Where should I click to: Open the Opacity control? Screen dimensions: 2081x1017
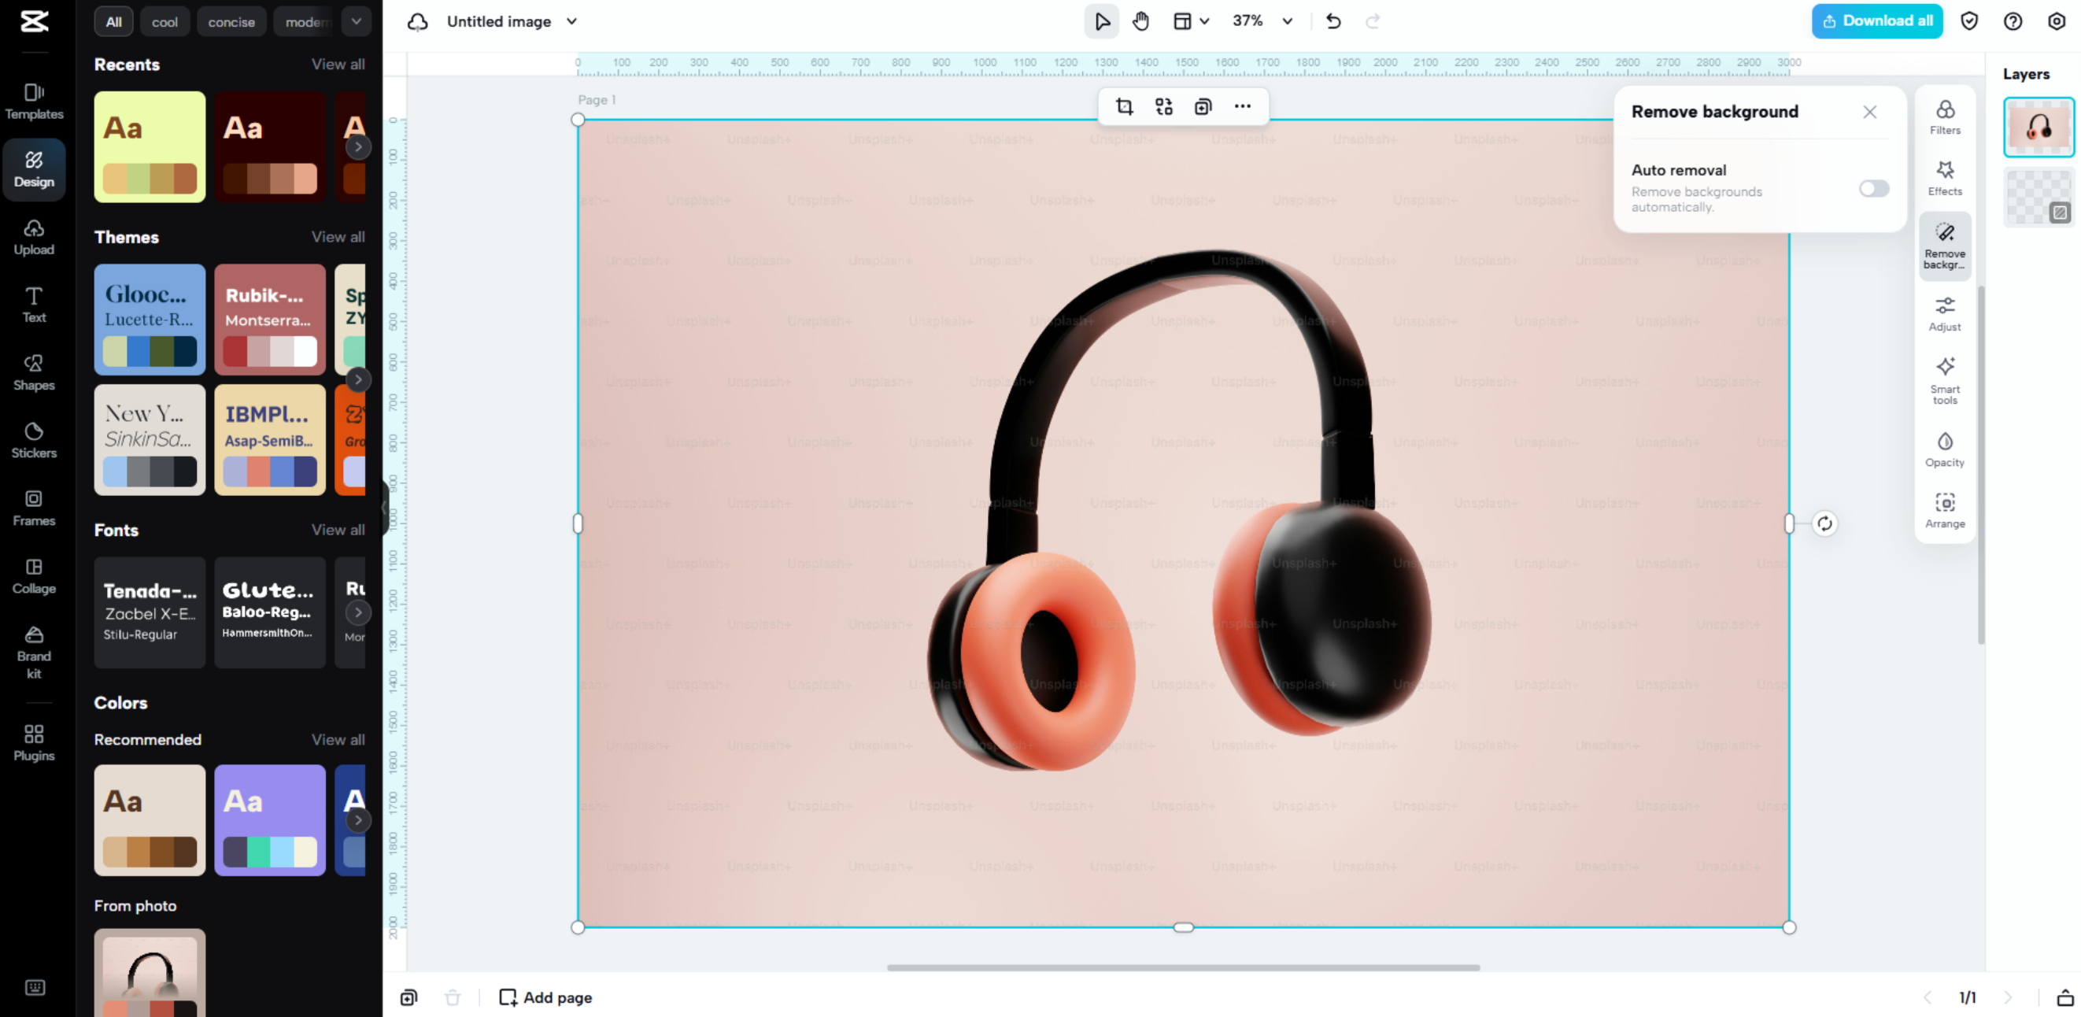(x=1945, y=449)
